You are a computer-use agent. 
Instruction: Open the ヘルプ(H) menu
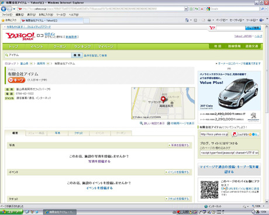click(74, 15)
